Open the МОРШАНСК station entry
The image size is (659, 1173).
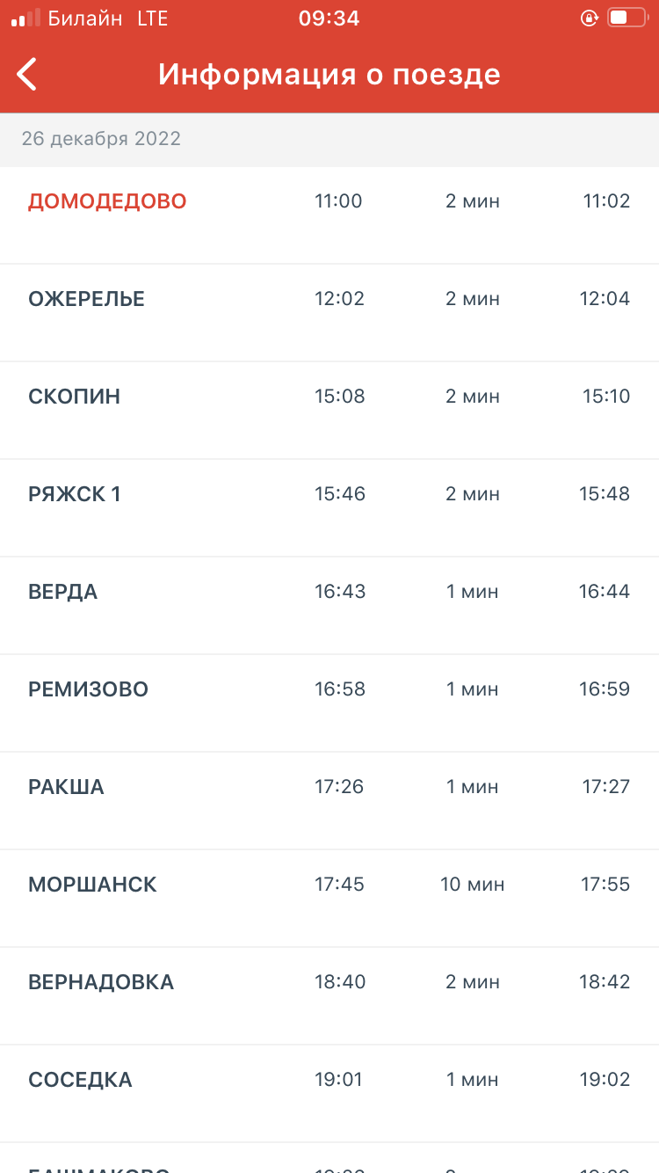pos(329,899)
